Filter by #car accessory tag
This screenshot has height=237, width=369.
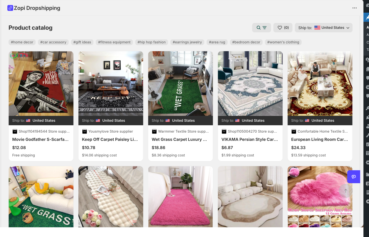click(53, 42)
